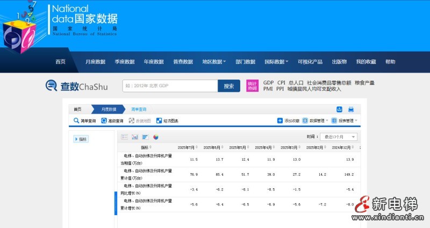
Task: Click the download icon in breadcrumb bar
Action: pyautogui.click(x=339, y=109)
